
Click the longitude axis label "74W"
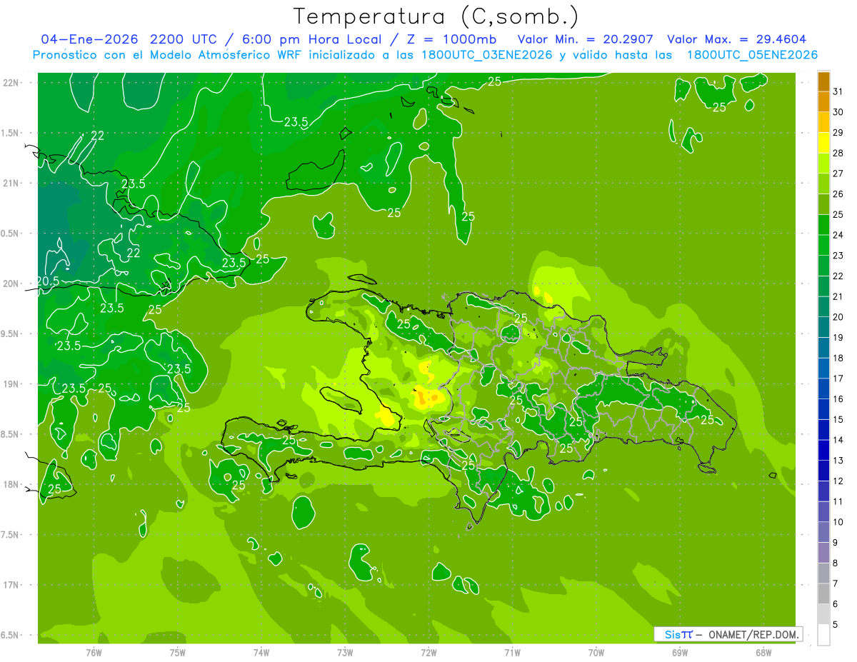point(261,653)
